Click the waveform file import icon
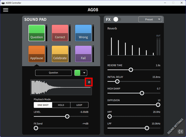Viewport: 186px width, 137px height. (89, 82)
